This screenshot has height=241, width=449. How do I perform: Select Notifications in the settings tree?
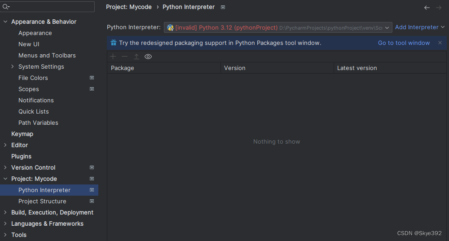point(36,100)
